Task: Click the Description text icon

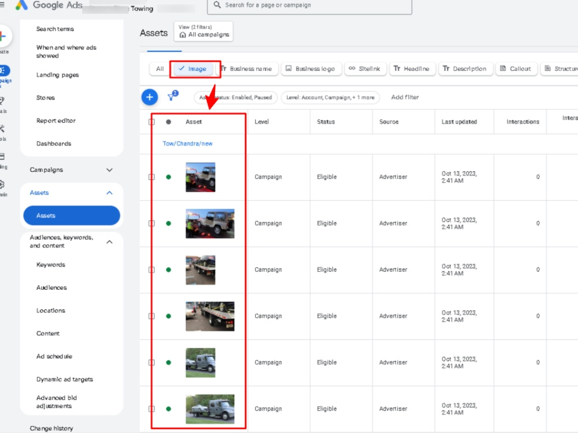Action: coord(446,69)
